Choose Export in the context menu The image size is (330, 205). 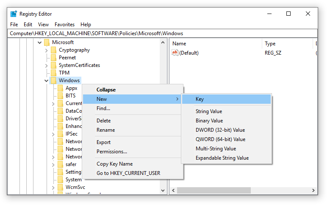[x=133, y=142]
